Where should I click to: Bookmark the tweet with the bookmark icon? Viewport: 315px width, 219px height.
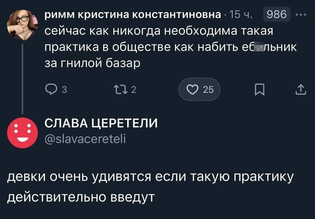tap(258, 91)
